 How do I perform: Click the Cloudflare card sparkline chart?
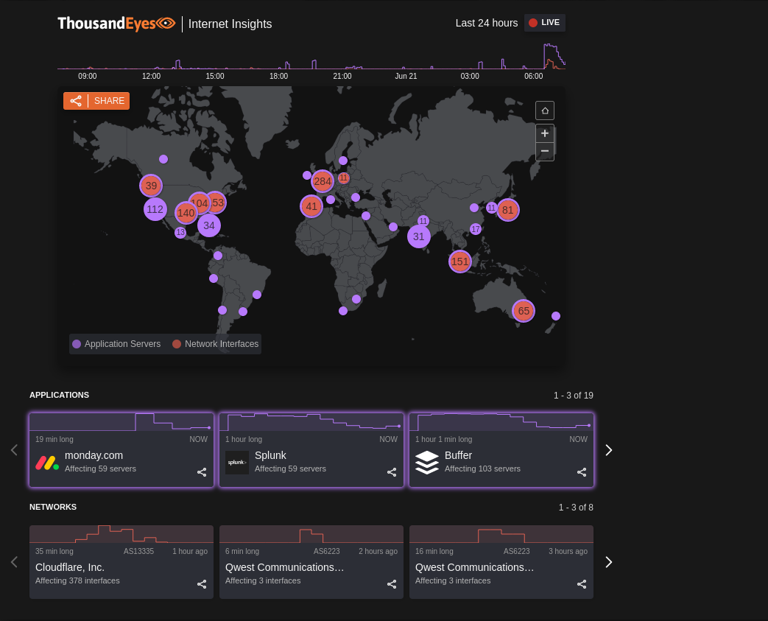click(121, 534)
